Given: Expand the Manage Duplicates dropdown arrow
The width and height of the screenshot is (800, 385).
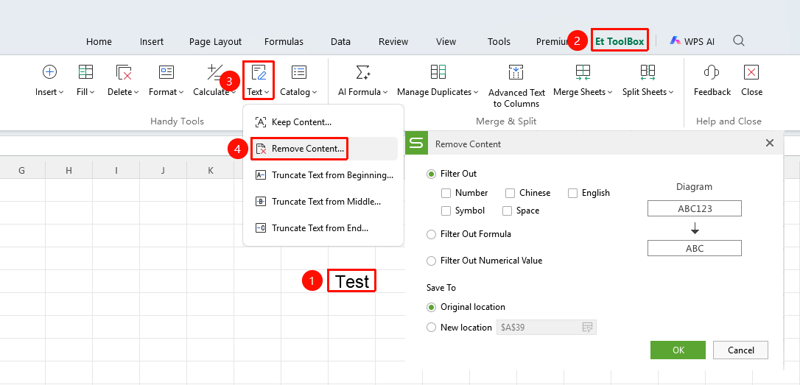Looking at the screenshot, I should pos(476,92).
